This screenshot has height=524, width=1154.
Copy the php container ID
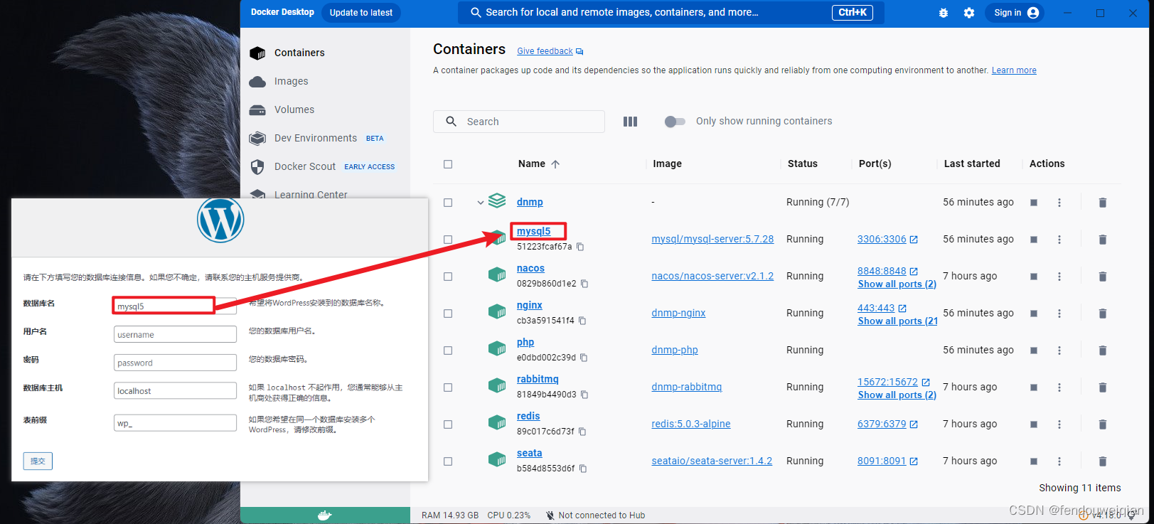point(584,358)
